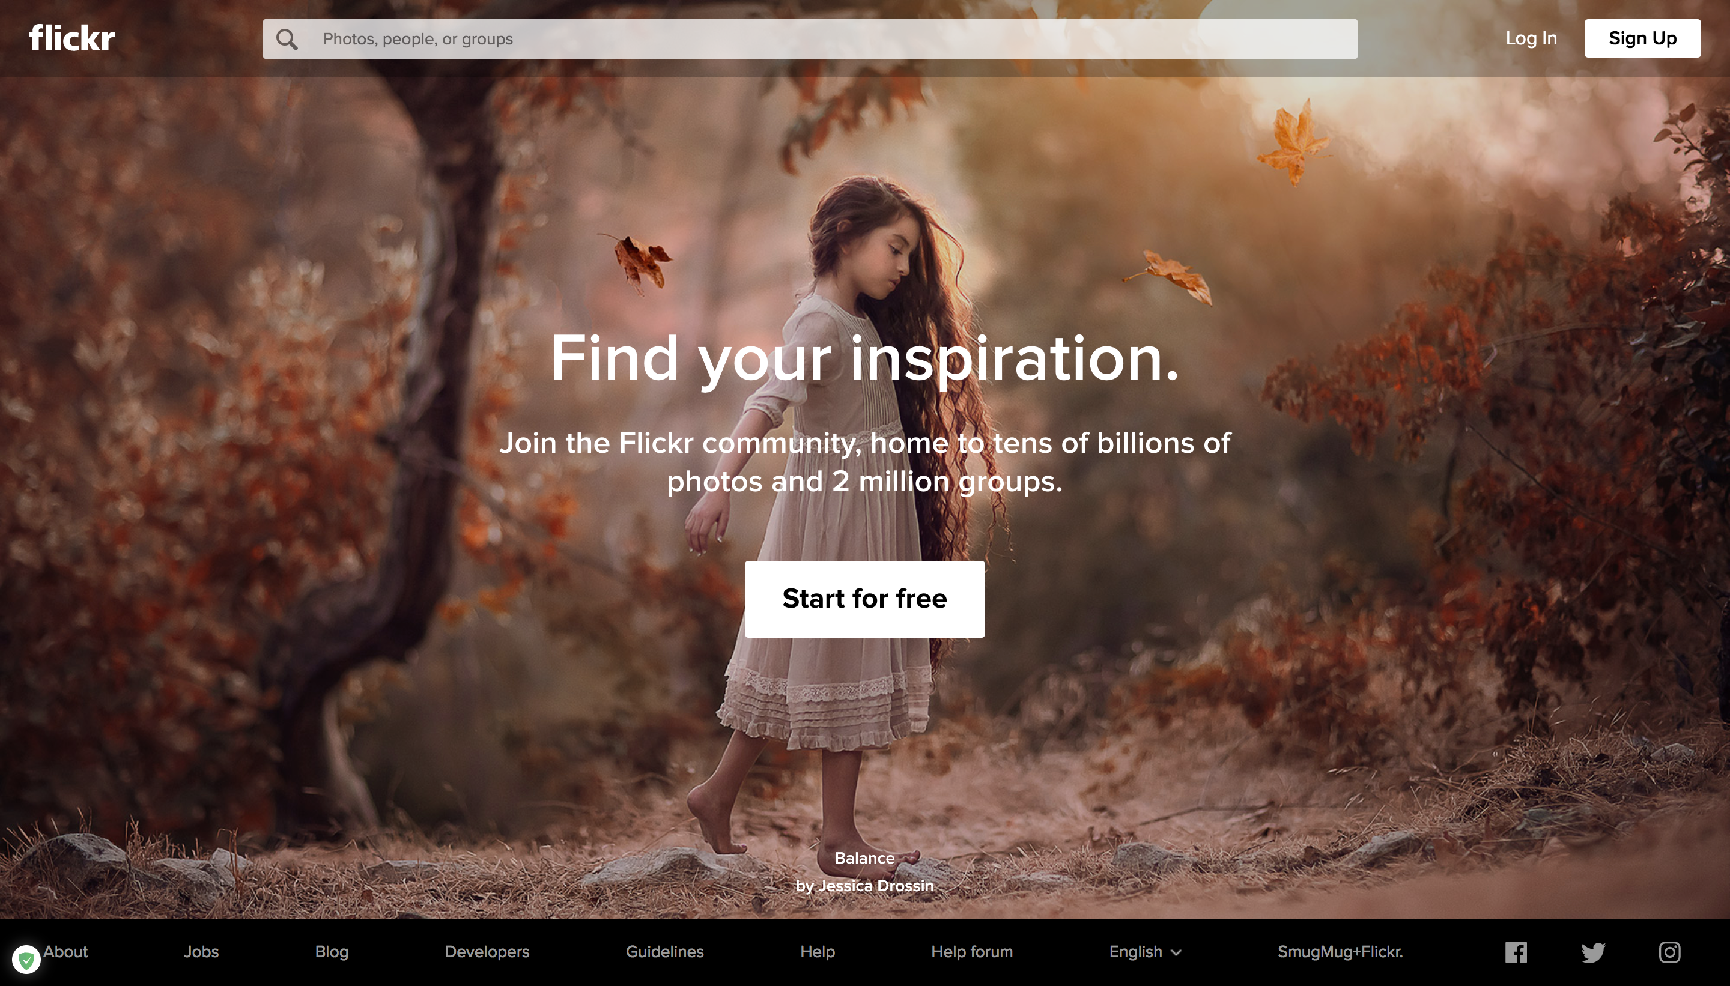Screen dimensions: 1730x986
Task: Click the Instagram icon in footer
Action: coord(1669,951)
